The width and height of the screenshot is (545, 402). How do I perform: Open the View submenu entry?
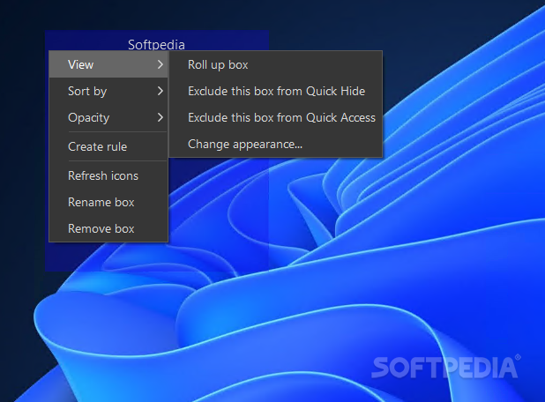coord(108,64)
